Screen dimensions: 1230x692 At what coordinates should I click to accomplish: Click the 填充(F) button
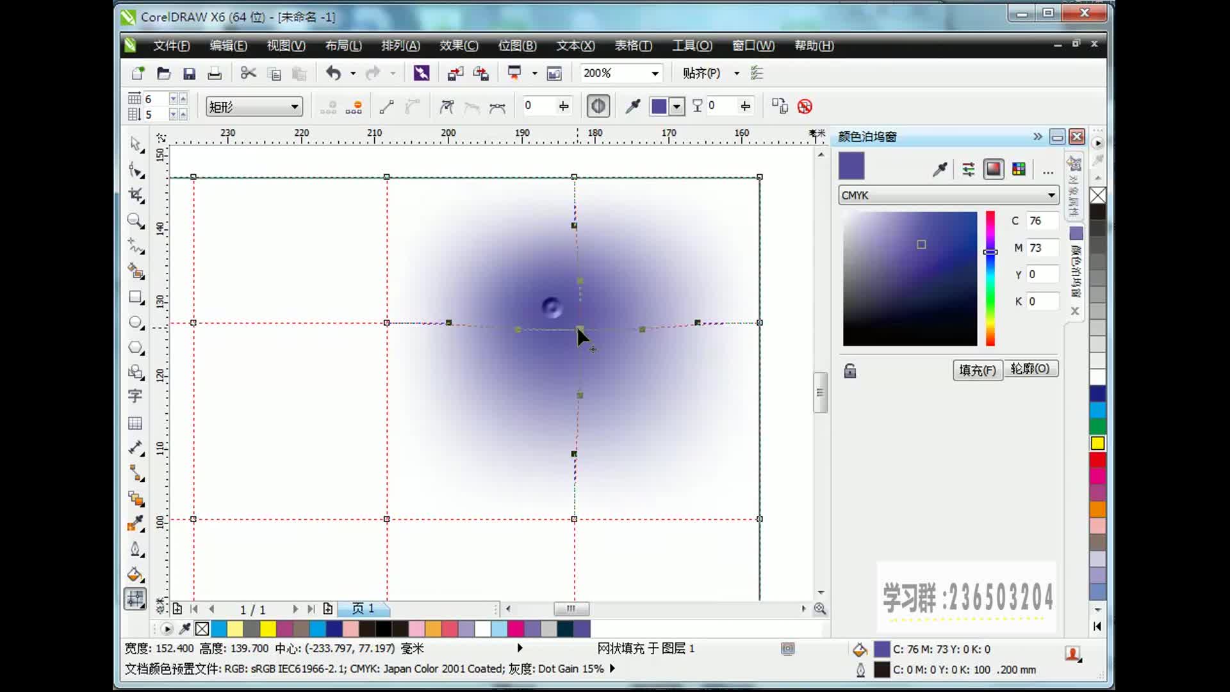(x=977, y=370)
